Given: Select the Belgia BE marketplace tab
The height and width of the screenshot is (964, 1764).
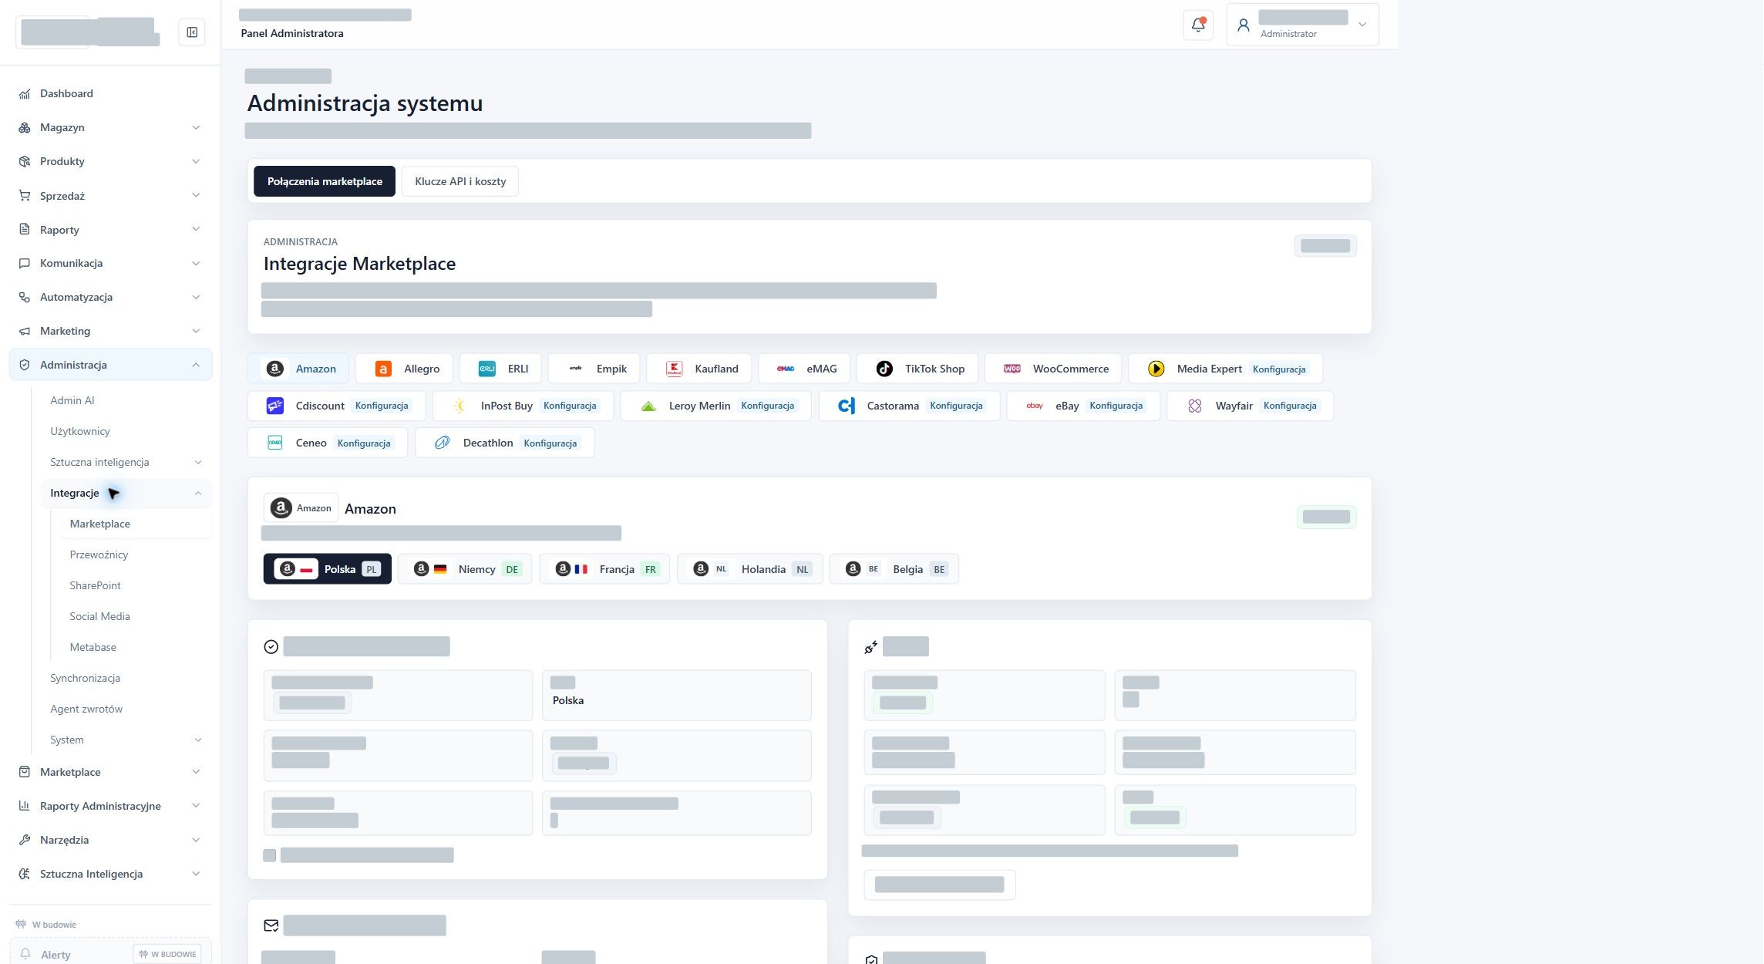Looking at the screenshot, I should coord(894,569).
